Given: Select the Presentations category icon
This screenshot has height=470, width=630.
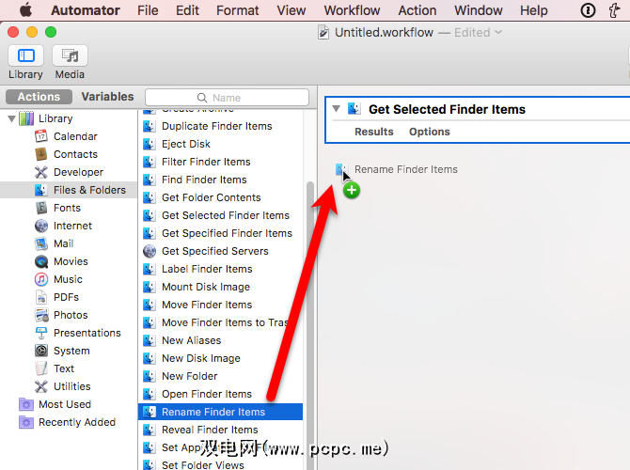Looking at the screenshot, I should [x=41, y=333].
